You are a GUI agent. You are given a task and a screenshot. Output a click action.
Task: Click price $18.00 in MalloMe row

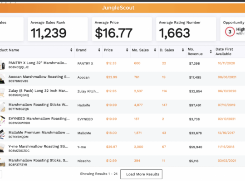click(111, 133)
